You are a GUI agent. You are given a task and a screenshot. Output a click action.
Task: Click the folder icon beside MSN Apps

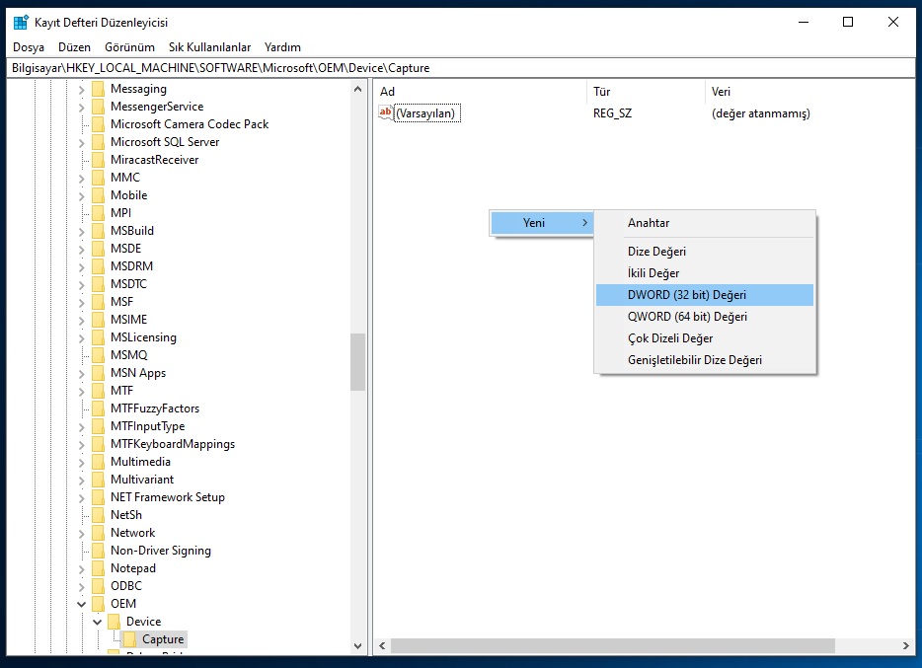click(98, 373)
